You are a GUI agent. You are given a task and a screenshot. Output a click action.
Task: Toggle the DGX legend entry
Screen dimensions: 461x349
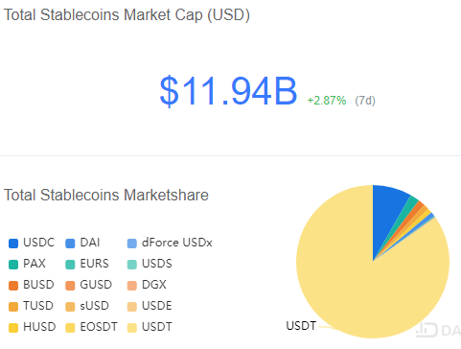pyautogui.click(x=147, y=285)
